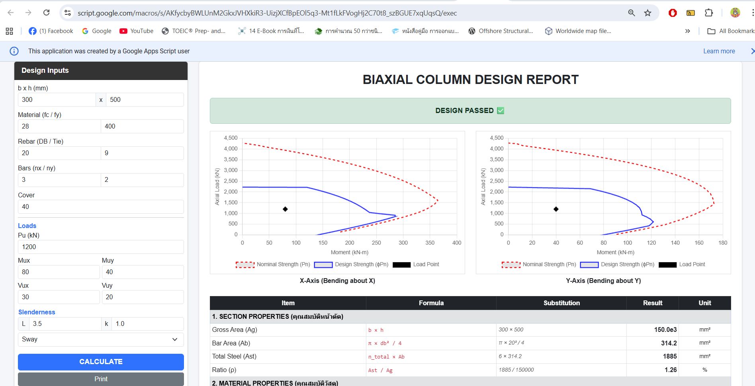Click the slenderness L field with 3.5
755x386 pixels.
click(65, 324)
